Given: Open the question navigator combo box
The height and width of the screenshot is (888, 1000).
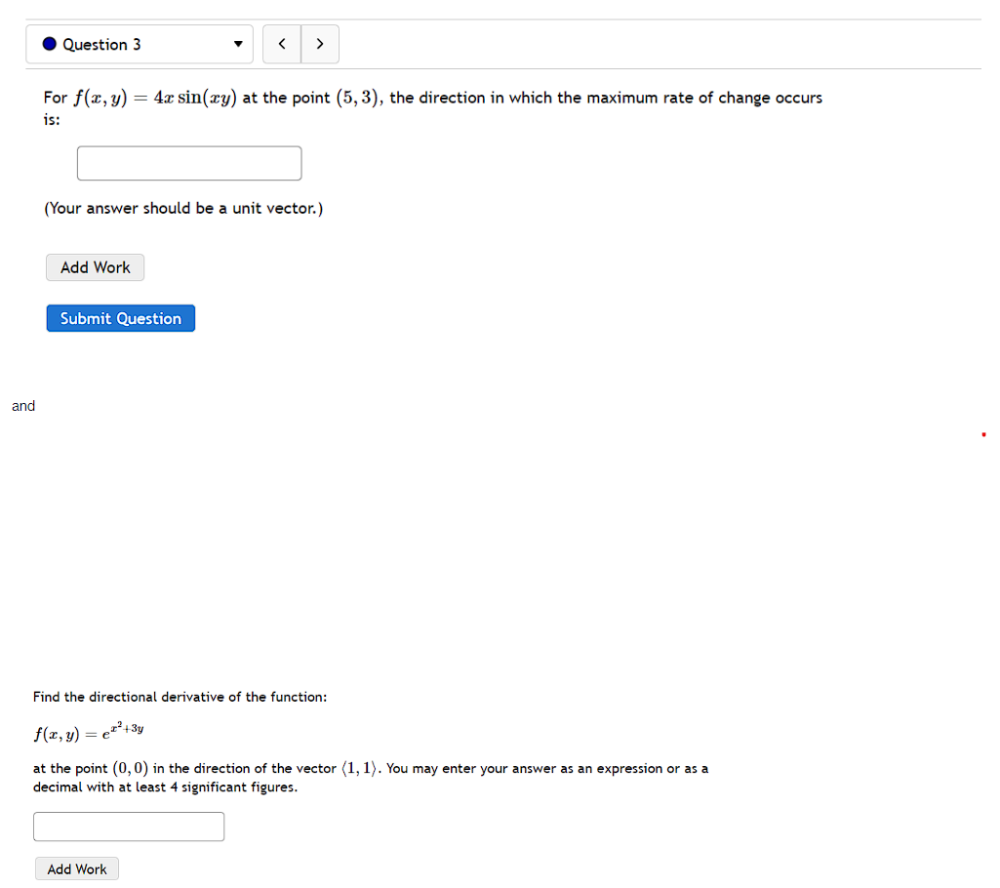Looking at the screenshot, I should (x=139, y=44).
